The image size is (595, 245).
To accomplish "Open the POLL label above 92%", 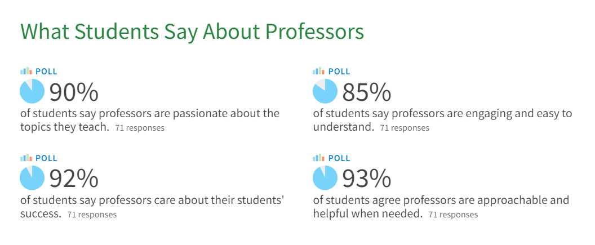I will pos(46,158).
